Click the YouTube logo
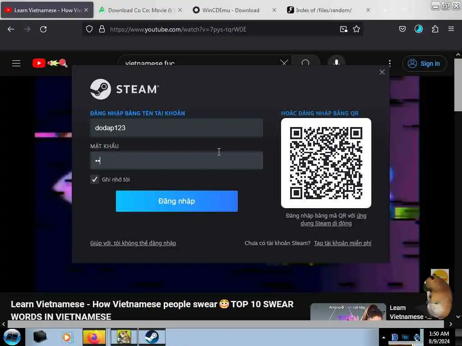This screenshot has height=346, width=462. point(50,63)
